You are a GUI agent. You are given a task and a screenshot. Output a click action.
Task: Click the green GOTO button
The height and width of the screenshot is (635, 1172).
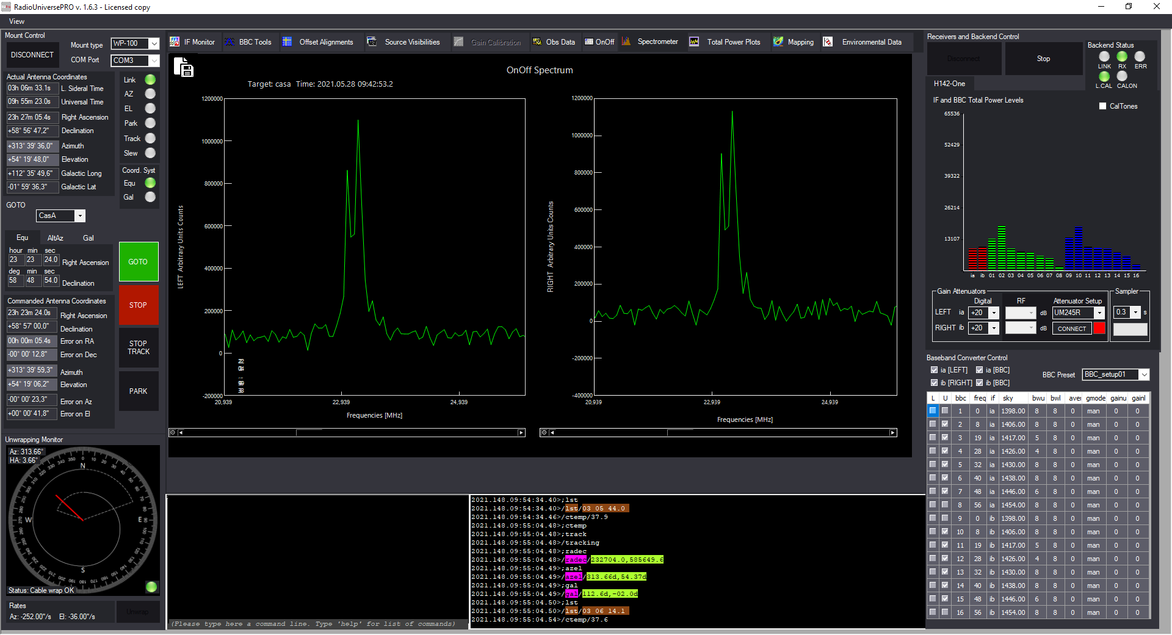(x=139, y=262)
